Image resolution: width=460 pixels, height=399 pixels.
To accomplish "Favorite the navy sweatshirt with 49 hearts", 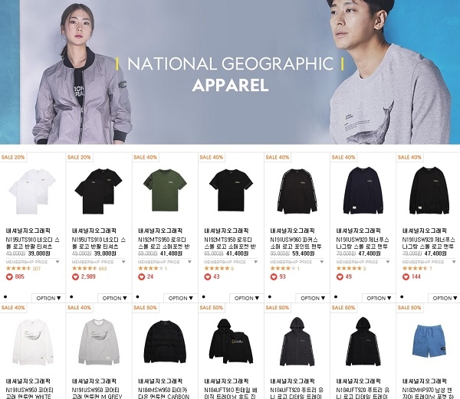I will coord(340,276).
